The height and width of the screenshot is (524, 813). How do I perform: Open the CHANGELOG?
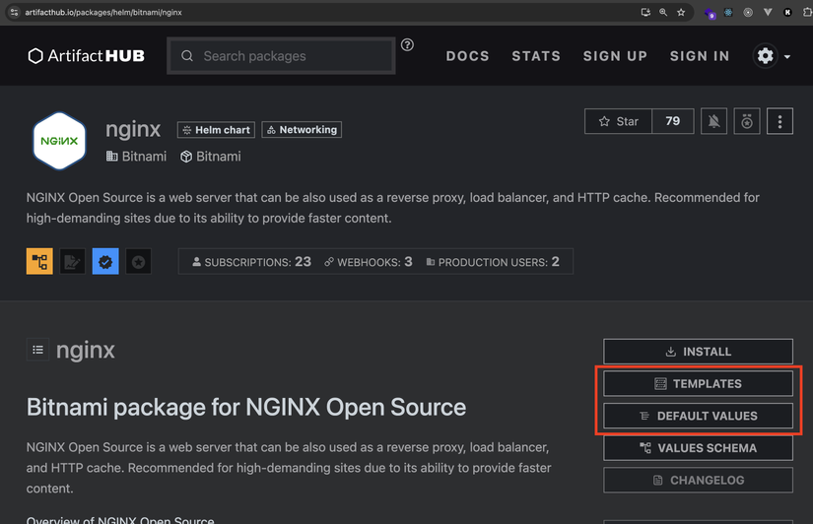pos(698,480)
